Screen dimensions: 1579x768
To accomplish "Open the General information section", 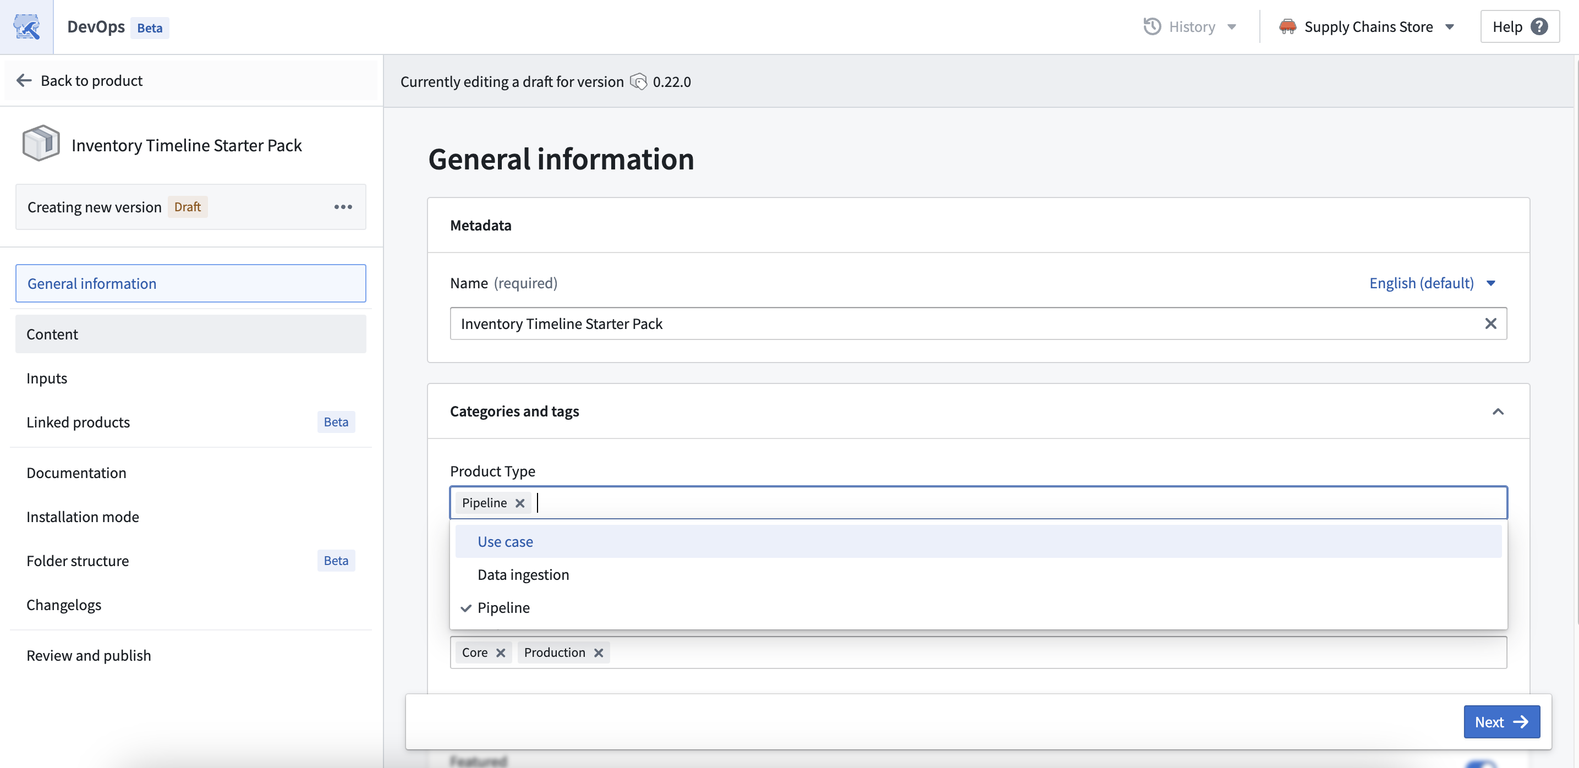I will point(190,284).
